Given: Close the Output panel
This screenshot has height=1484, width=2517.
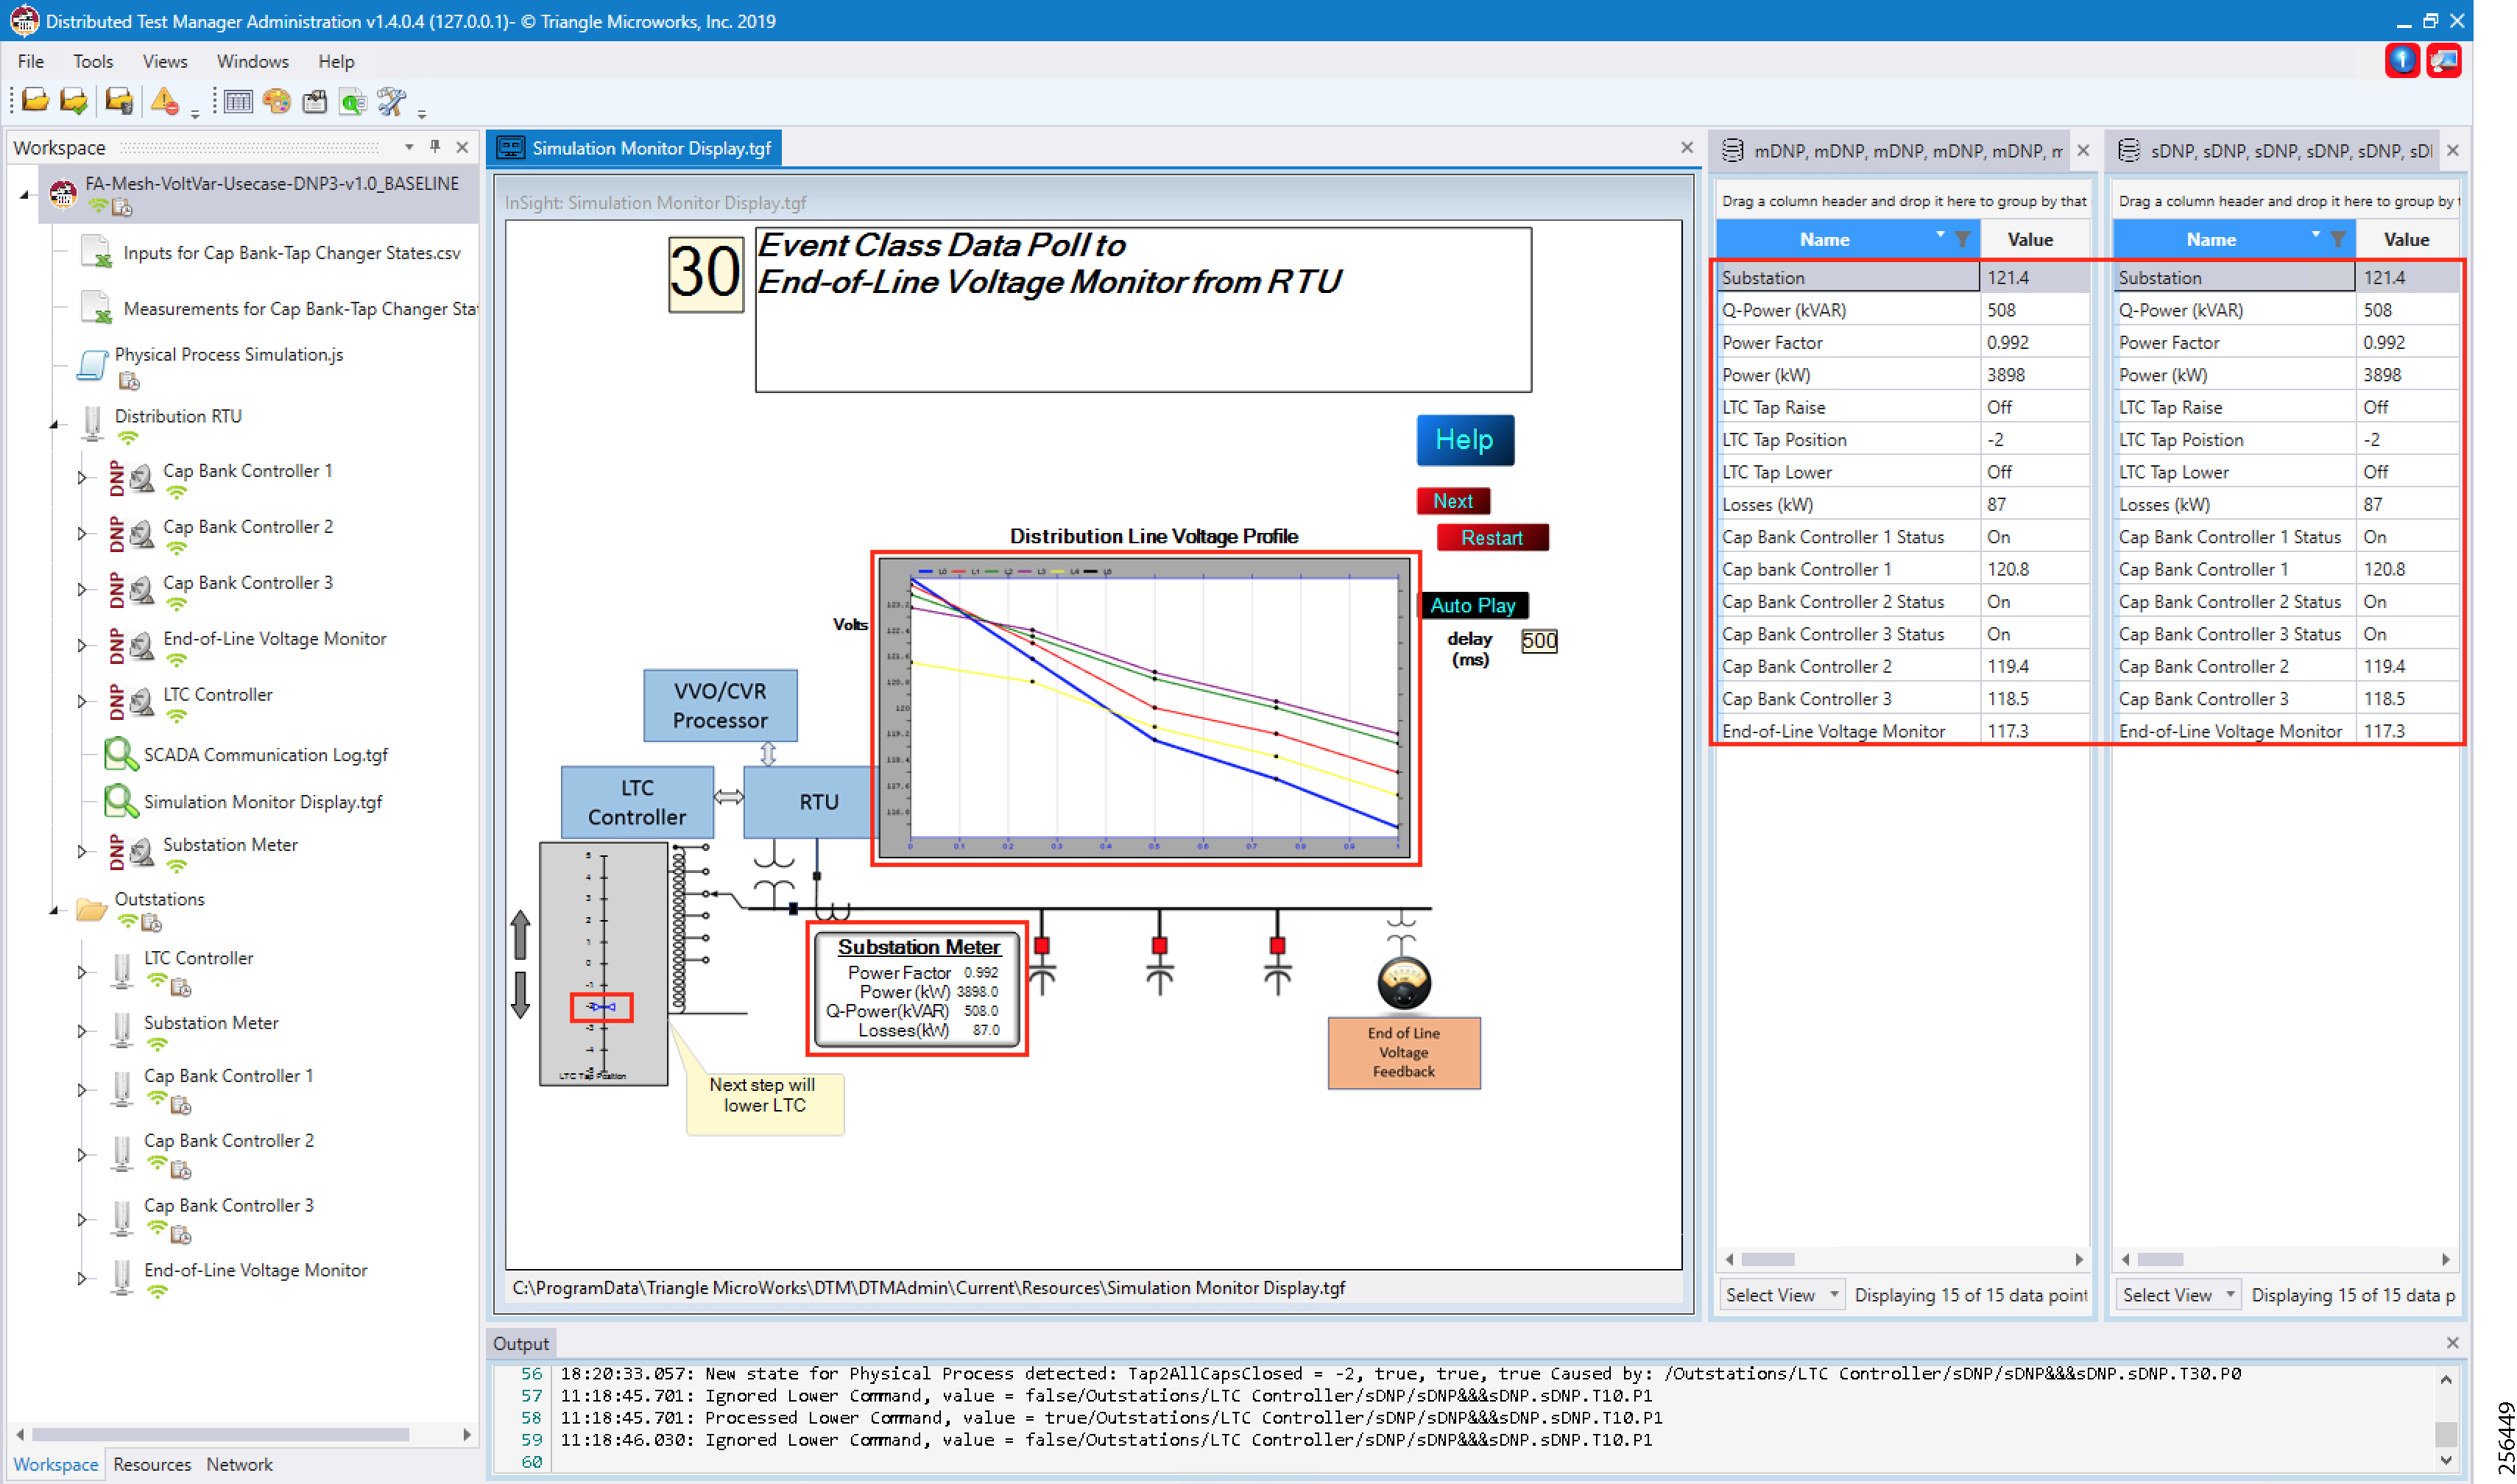Looking at the screenshot, I should (2452, 1343).
